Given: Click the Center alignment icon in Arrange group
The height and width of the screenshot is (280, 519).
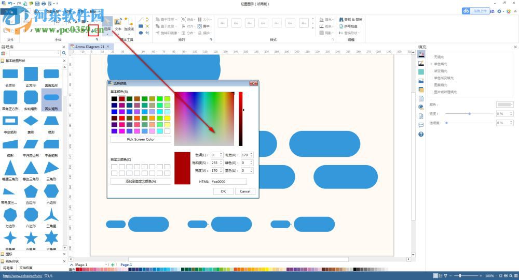Looking at the screenshot, I should (x=203, y=26).
